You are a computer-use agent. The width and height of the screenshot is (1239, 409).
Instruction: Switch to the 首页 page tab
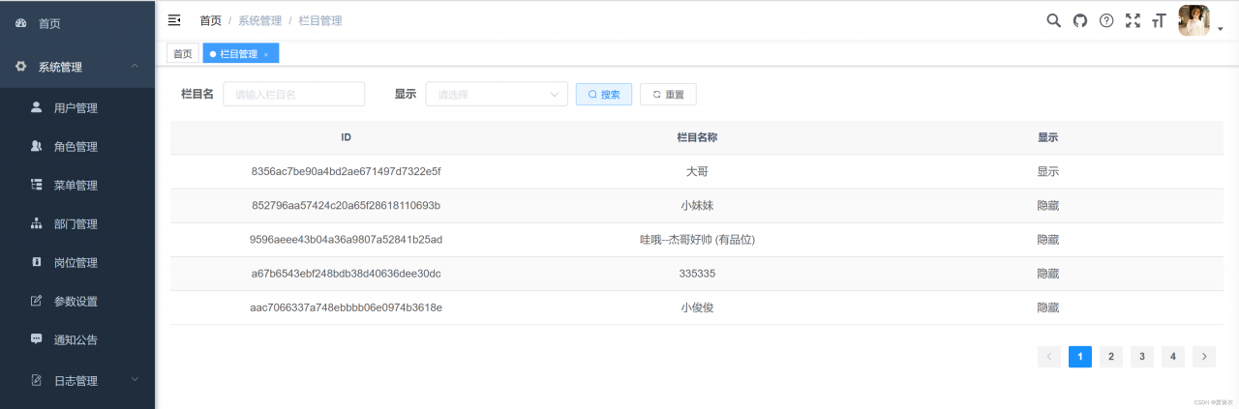point(183,54)
